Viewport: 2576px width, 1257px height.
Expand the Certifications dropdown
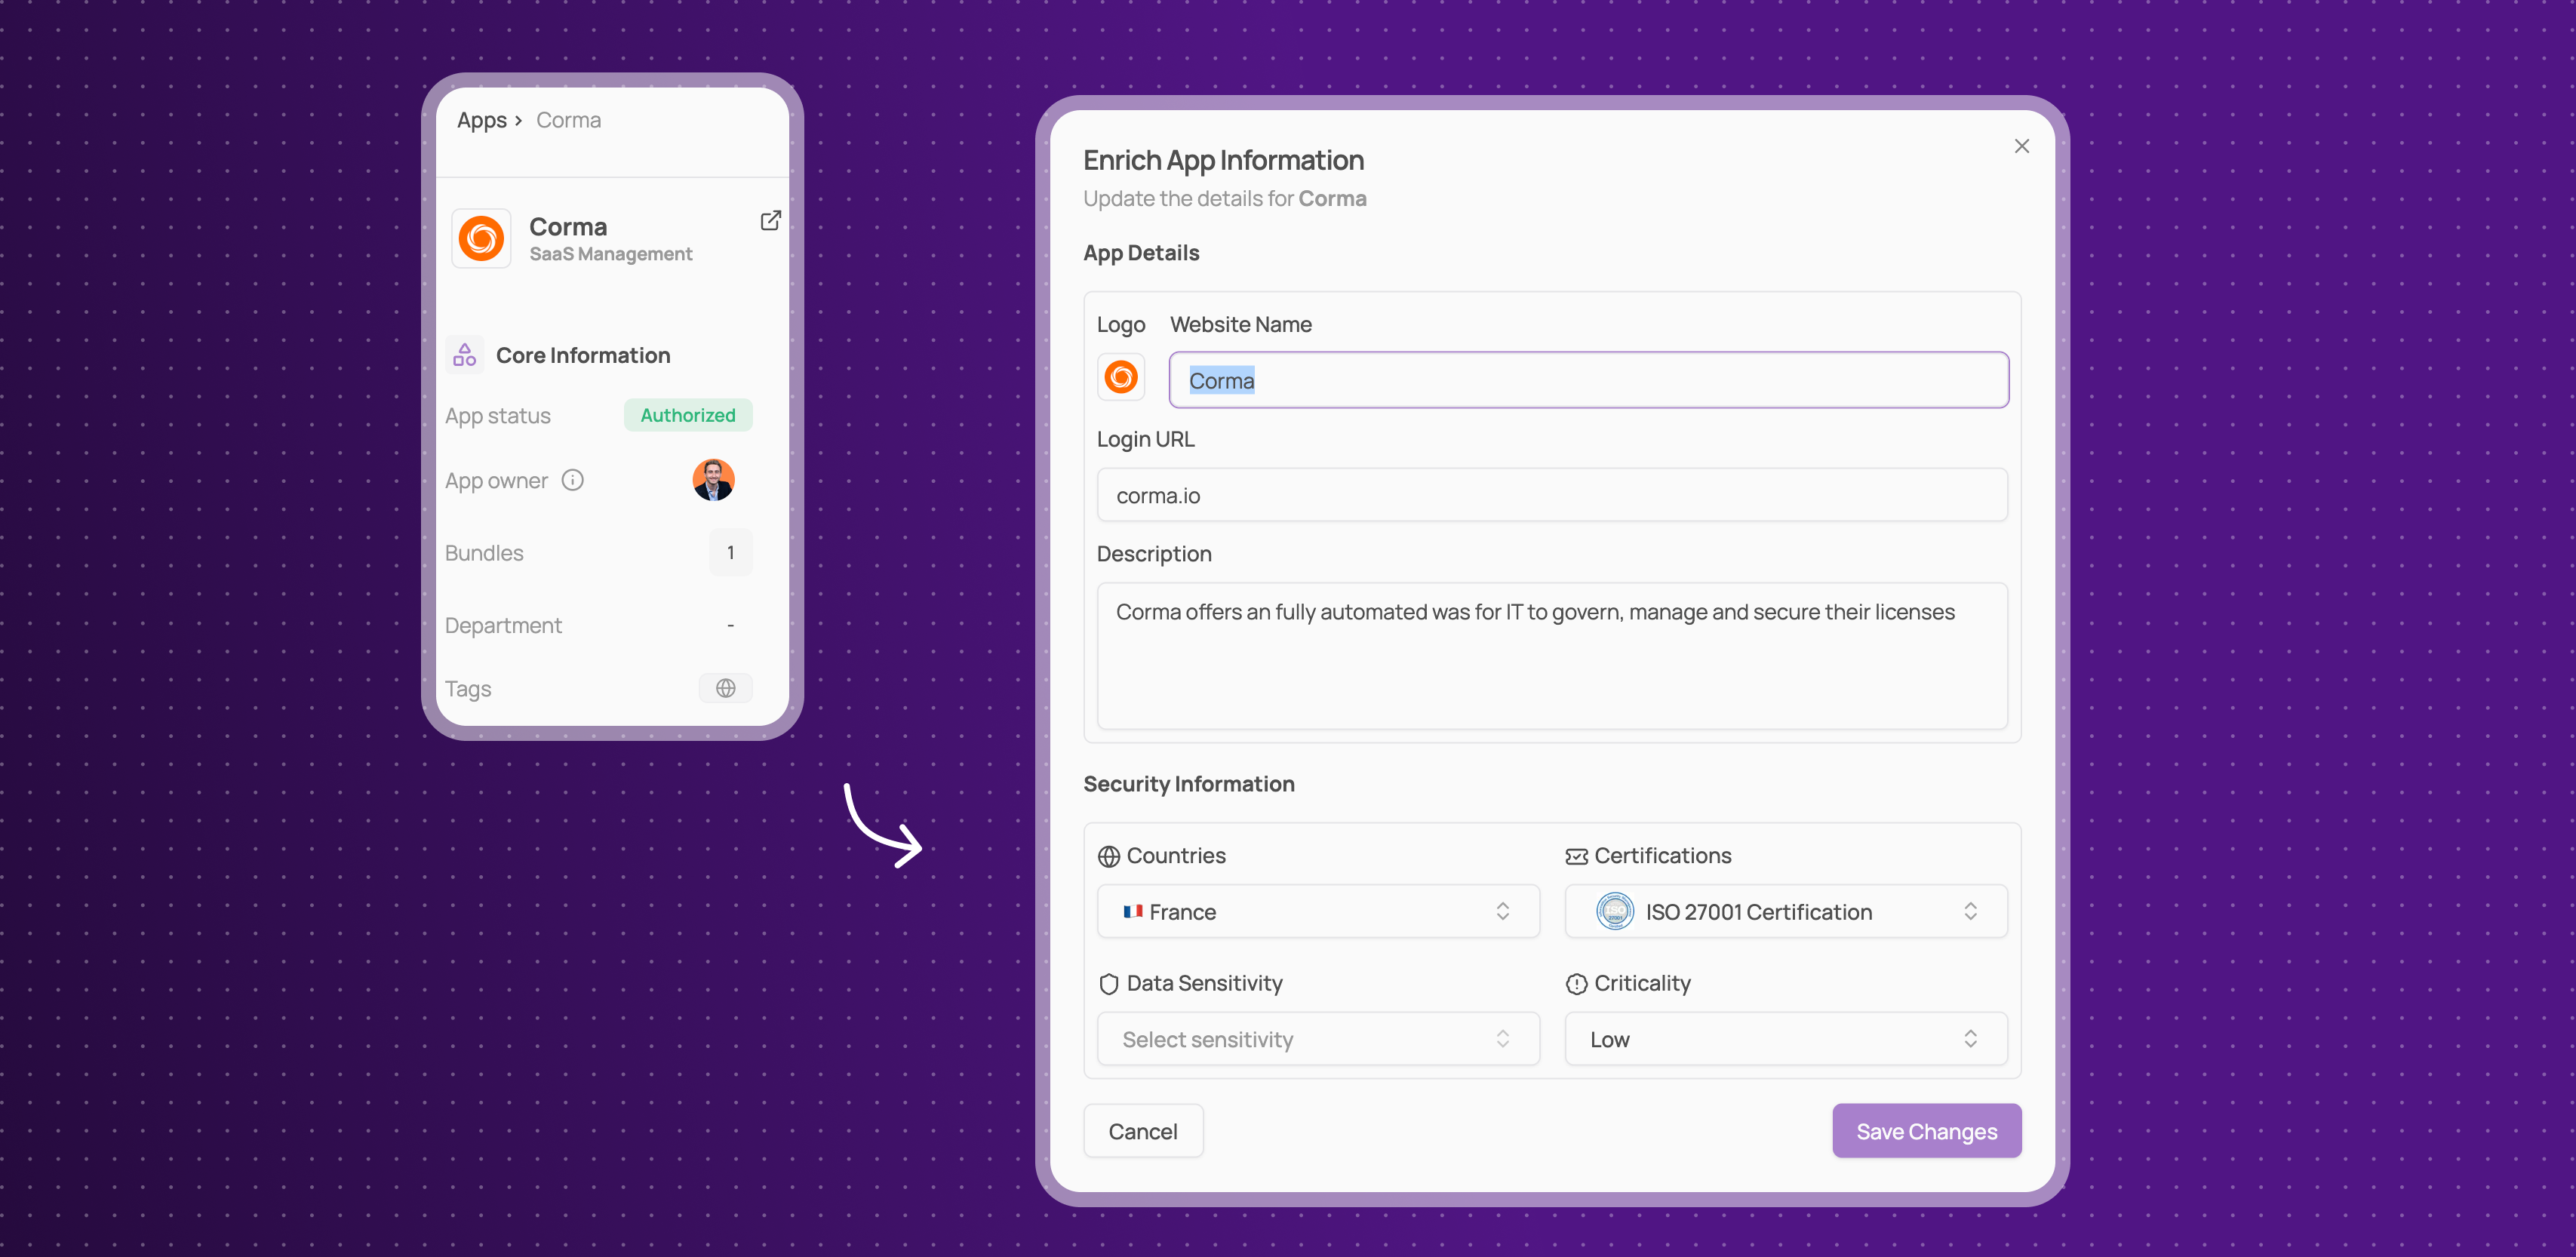pyautogui.click(x=1785, y=911)
